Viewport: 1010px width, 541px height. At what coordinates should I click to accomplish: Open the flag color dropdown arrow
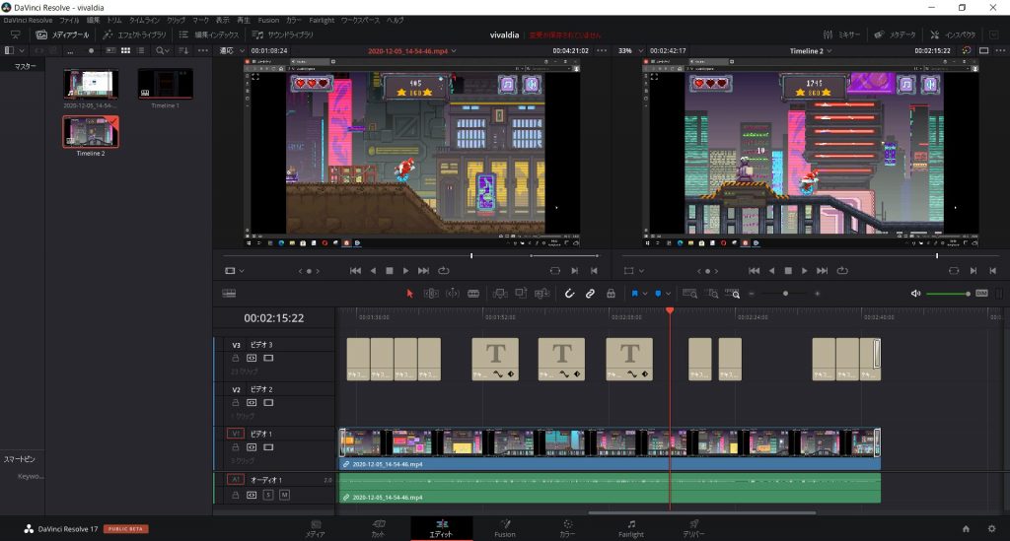tap(645, 294)
